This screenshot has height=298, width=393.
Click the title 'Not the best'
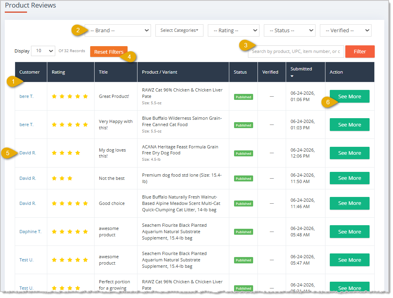point(112,178)
